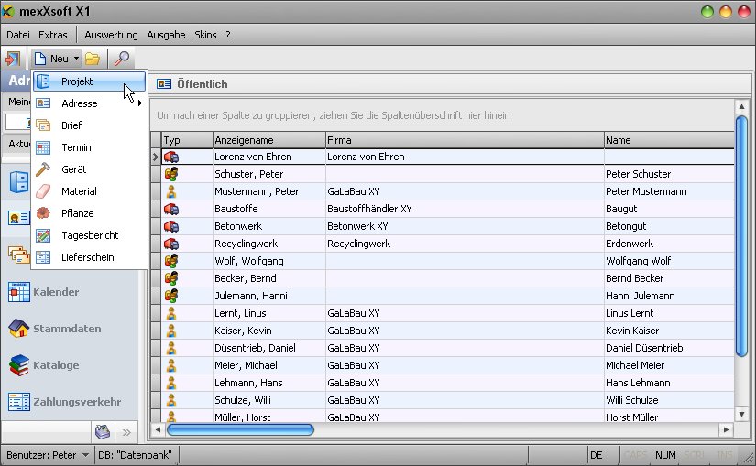Image resolution: width=756 pixels, height=466 pixels.
Task: Click the Tagesbericht icon in menu
Action: [x=43, y=235]
